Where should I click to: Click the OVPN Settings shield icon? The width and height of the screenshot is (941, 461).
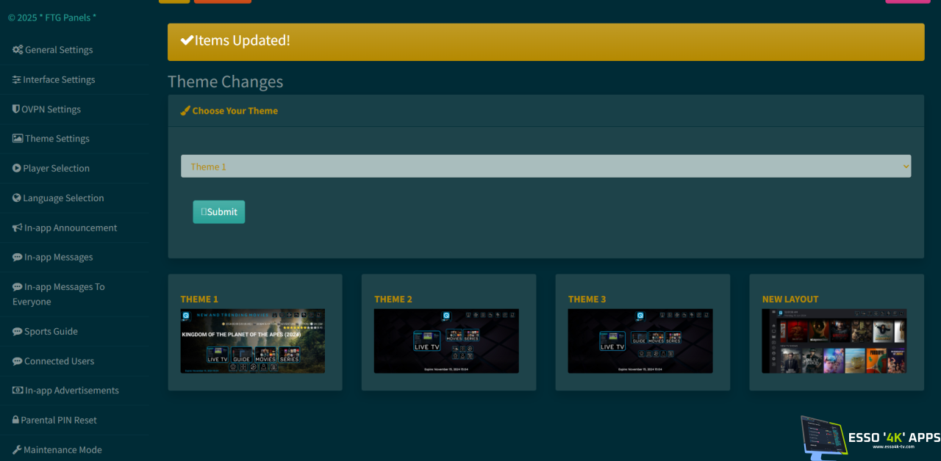click(16, 109)
